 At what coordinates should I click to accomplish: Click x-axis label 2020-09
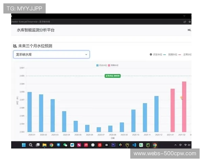tap(124, 135)
